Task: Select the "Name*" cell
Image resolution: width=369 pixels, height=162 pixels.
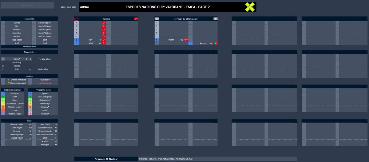Action: (17, 59)
